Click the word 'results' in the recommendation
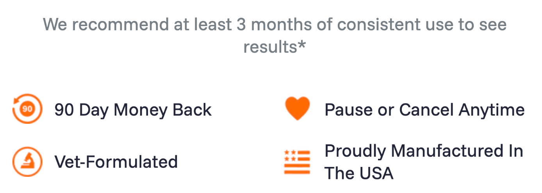The width and height of the screenshot is (542, 193). coord(270,47)
